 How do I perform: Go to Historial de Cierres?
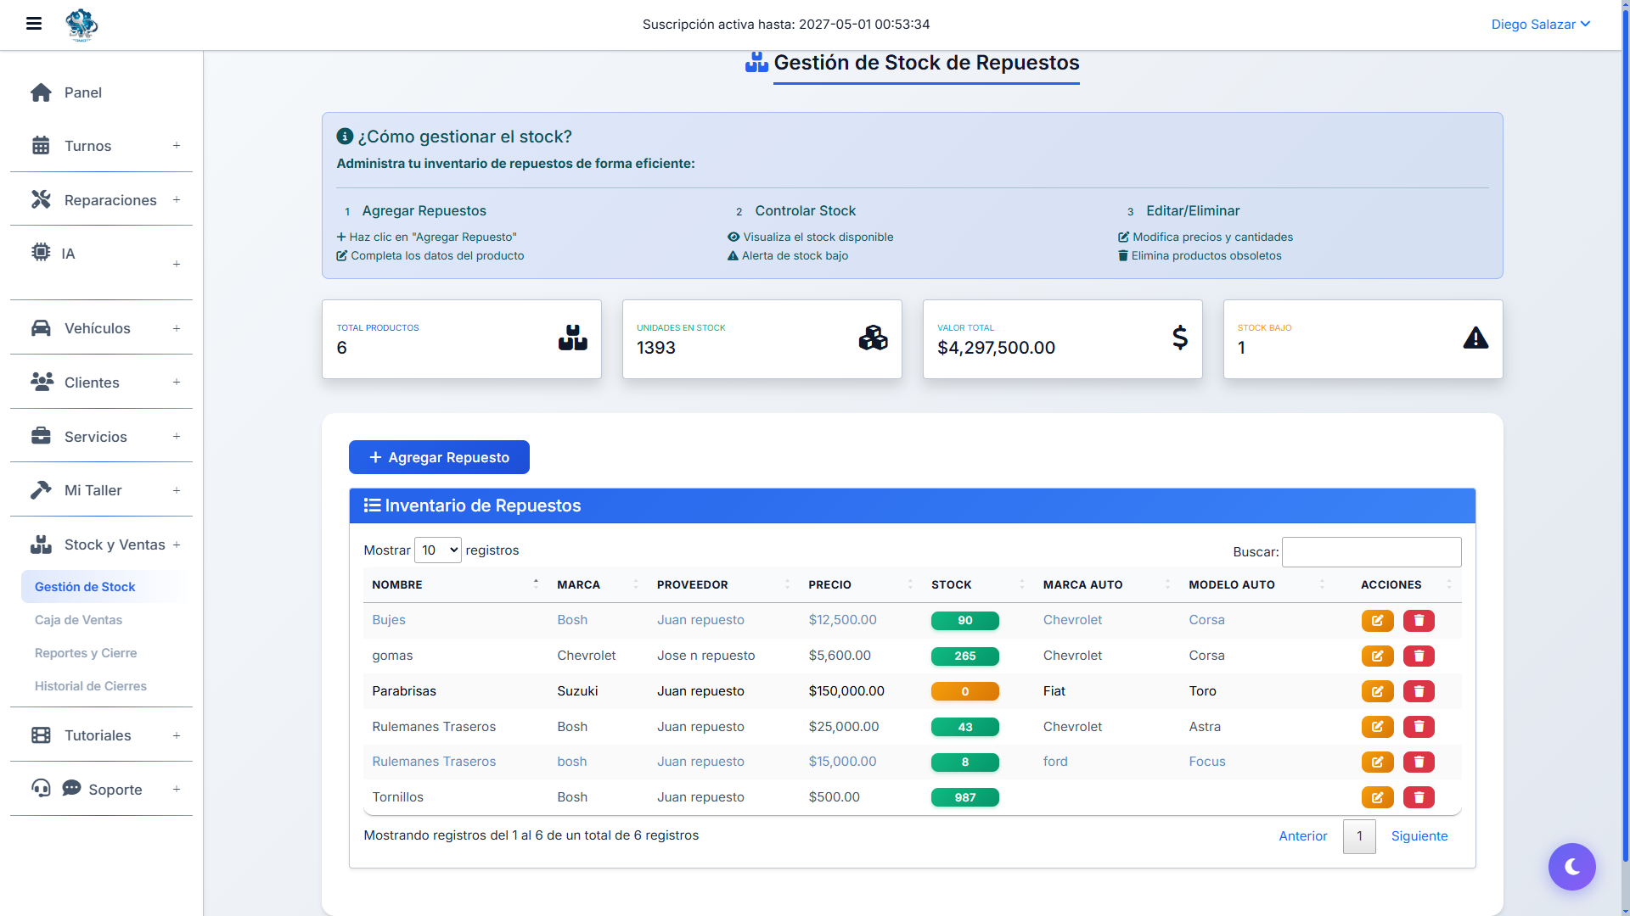(91, 686)
